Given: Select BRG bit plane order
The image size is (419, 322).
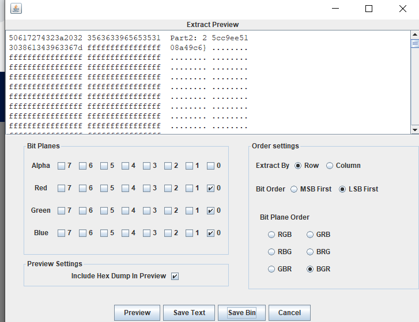Looking at the screenshot, I should [310, 252].
